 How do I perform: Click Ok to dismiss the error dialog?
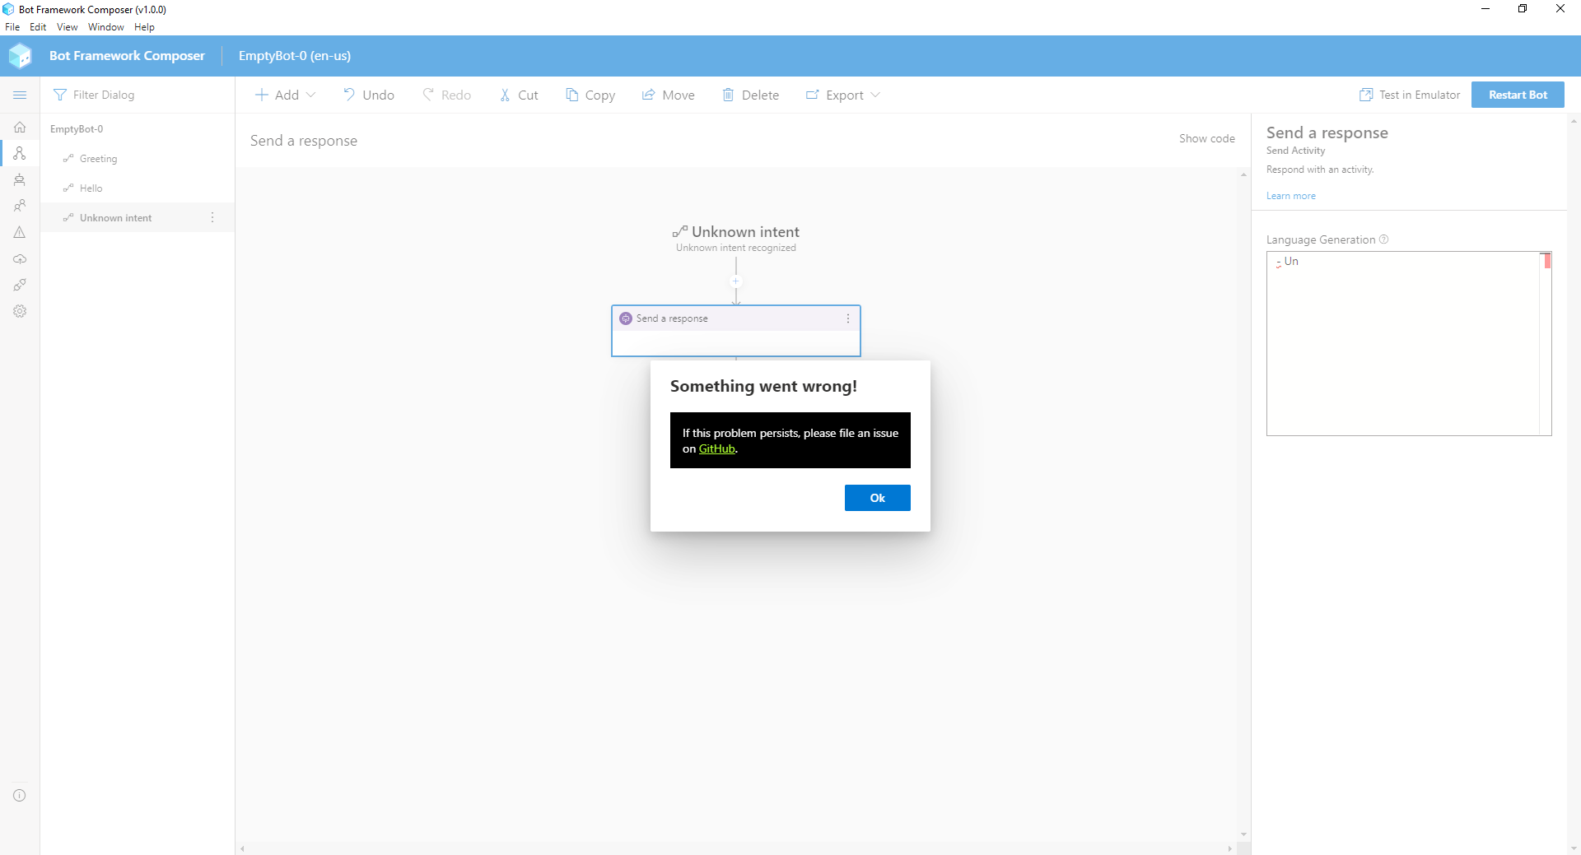pyautogui.click(x=877, y=498)
